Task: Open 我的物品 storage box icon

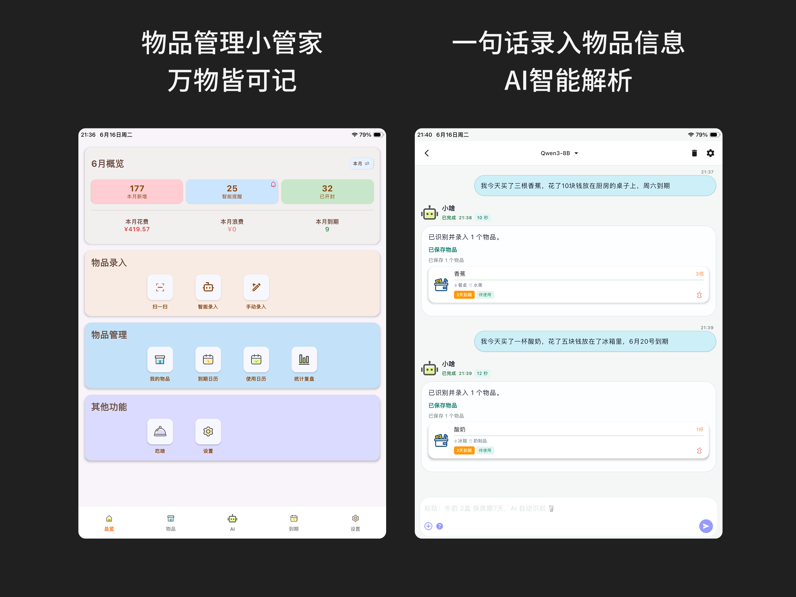Action: 160,360
